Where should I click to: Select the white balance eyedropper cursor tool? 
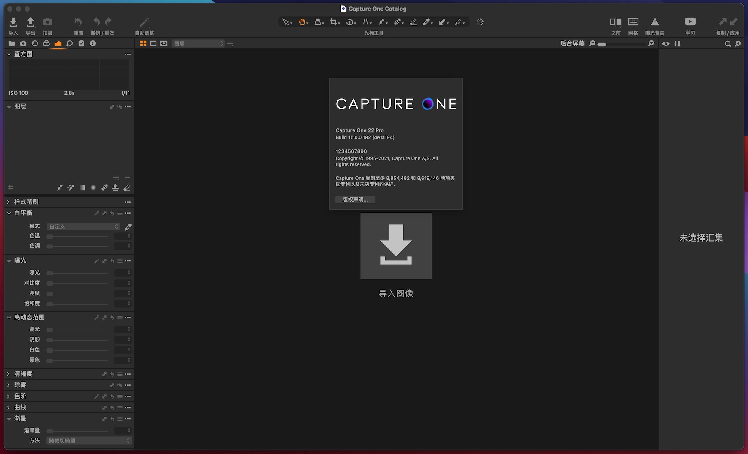coord(427,22)
